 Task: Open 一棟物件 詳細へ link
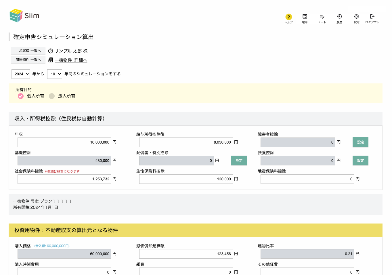point(71,60)
